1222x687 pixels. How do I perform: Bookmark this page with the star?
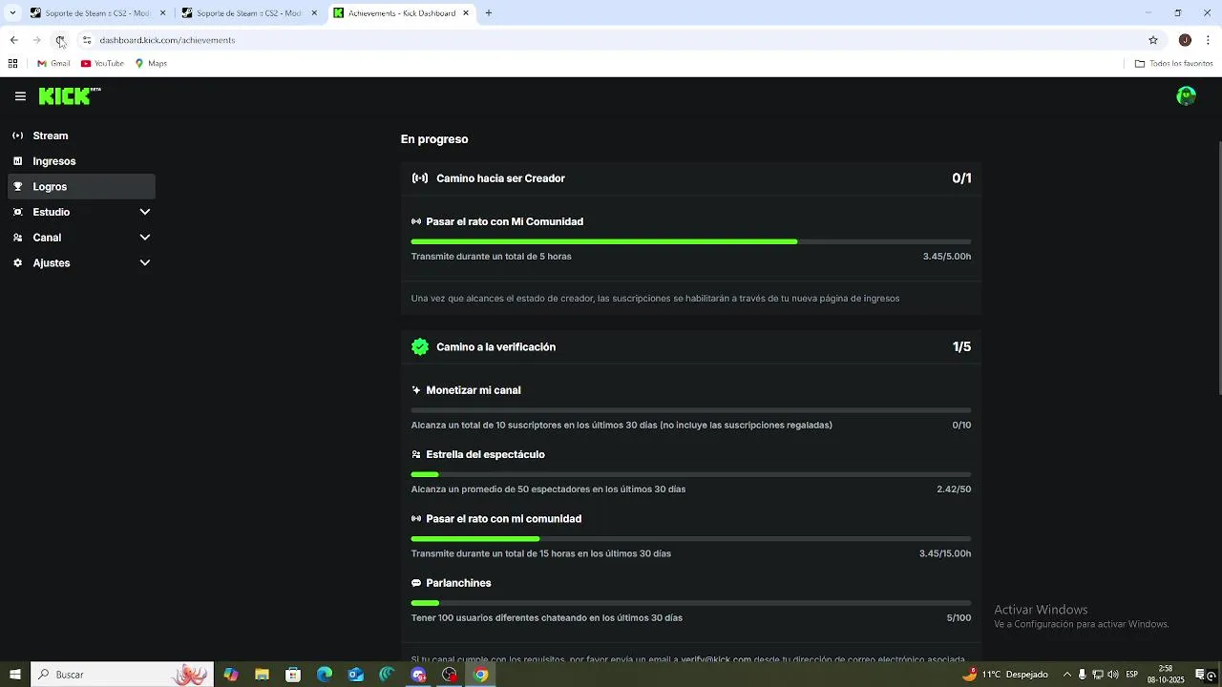pyautogui.click(x=1153, y=40)
